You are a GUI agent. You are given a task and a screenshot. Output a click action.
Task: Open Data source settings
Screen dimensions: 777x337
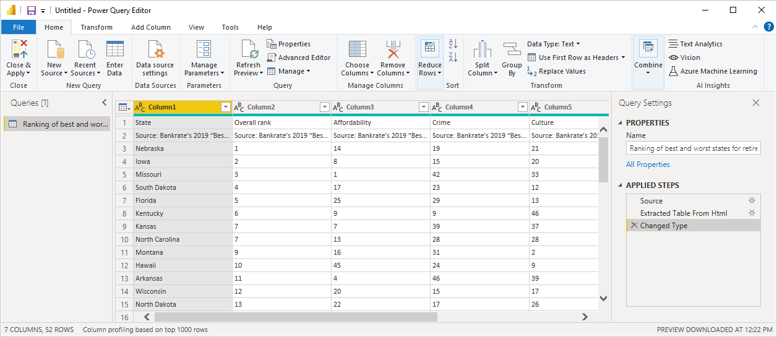tap(155, 49)
